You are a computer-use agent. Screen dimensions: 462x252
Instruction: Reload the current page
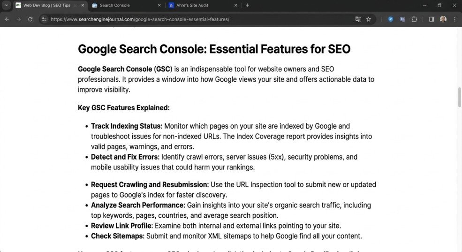coord(30,19)
